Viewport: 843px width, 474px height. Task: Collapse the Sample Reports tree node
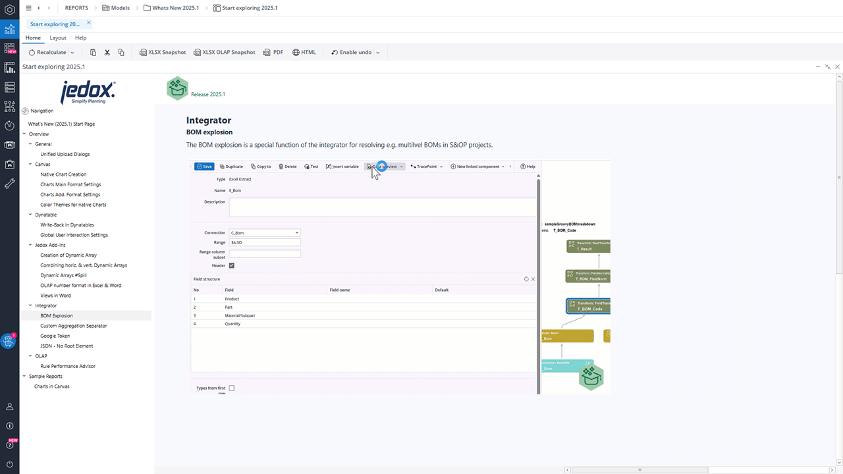(x=24, y=377)
